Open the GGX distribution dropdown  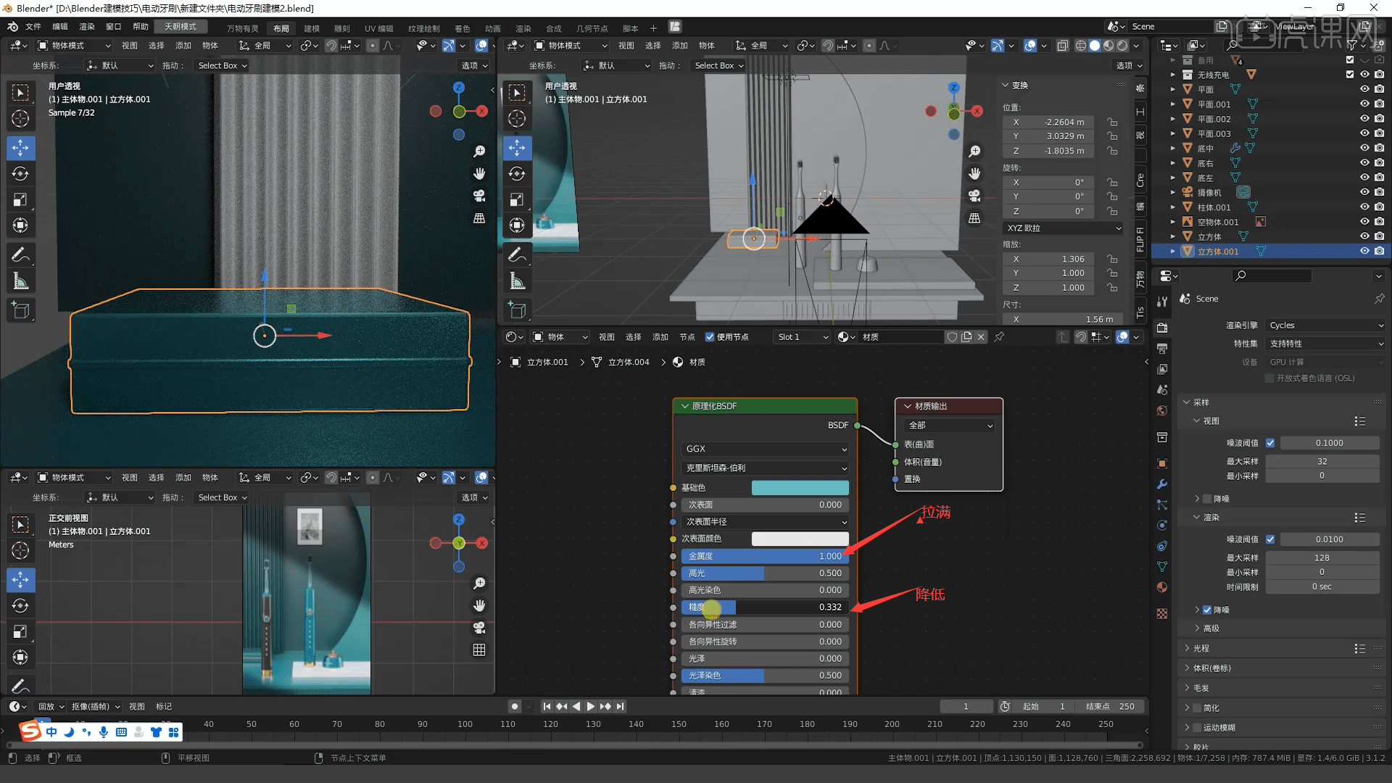(765, 449)
